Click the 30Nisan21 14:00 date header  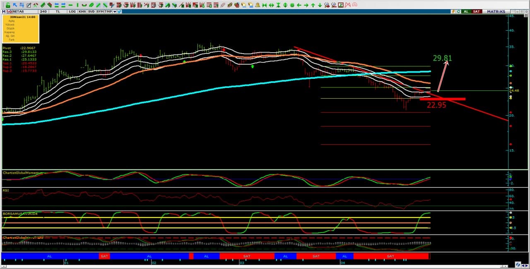point(22,17)
